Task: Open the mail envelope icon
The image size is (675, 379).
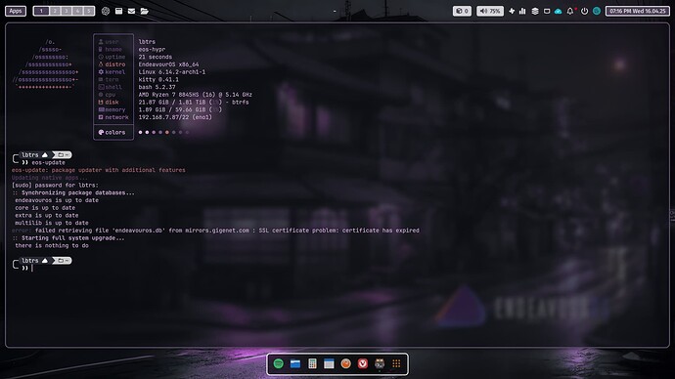Action: coord(131,11)
